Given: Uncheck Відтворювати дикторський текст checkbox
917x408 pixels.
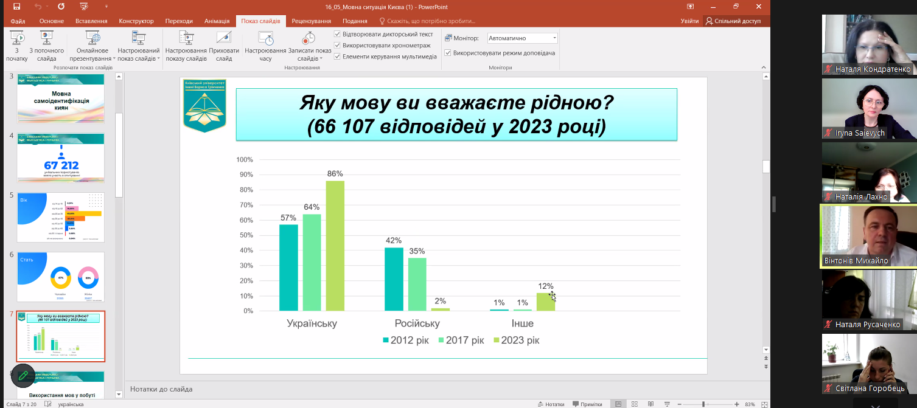Looking at the screenshot, I should click(338, 35).
